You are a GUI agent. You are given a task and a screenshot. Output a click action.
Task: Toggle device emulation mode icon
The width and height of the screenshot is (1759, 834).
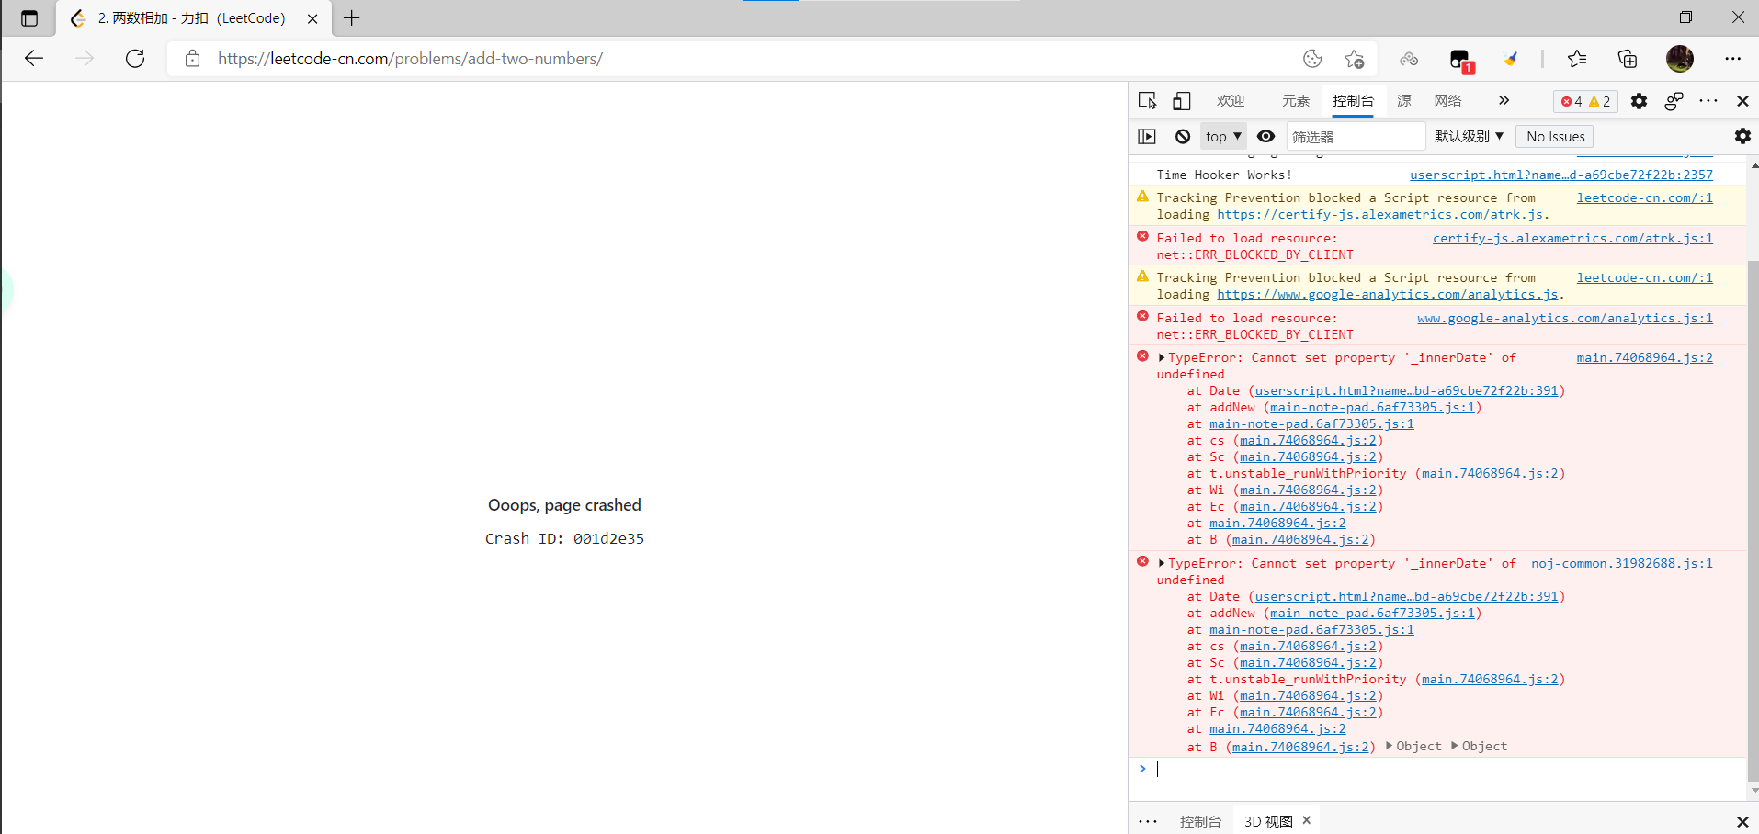pyautogui.click(x=1182, y=101)
